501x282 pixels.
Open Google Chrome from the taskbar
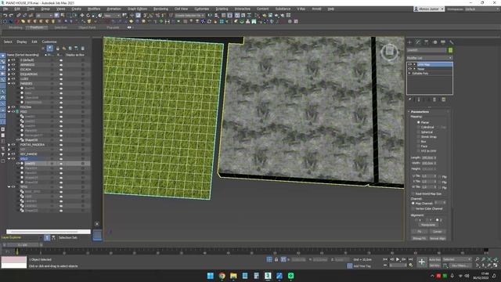tap(222, 276)
